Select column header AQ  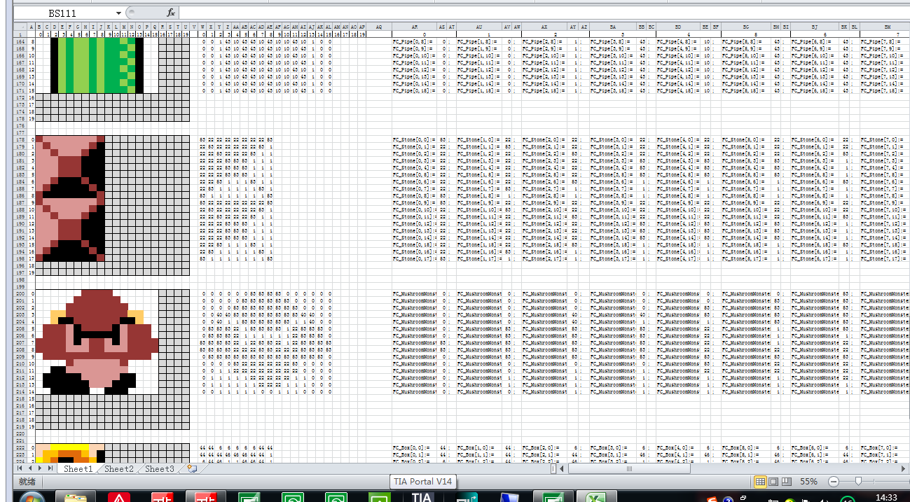[x=379, y=27]
